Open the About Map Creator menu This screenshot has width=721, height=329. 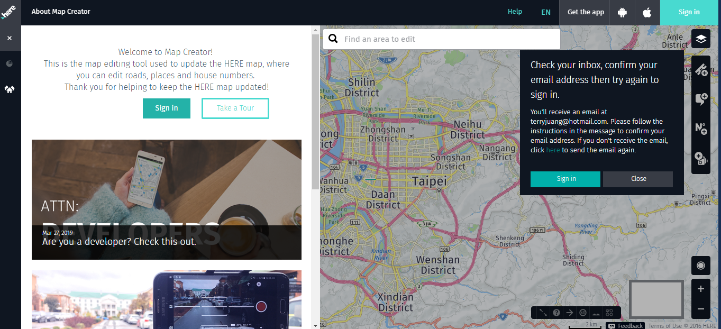pyautogui.click(x=61, y=12)
